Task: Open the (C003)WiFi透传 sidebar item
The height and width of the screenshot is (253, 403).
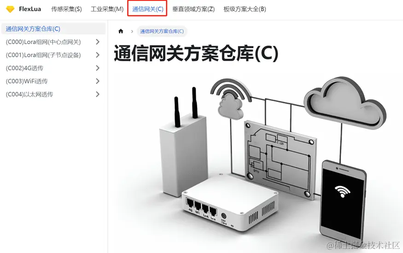Action: point(27,81)
